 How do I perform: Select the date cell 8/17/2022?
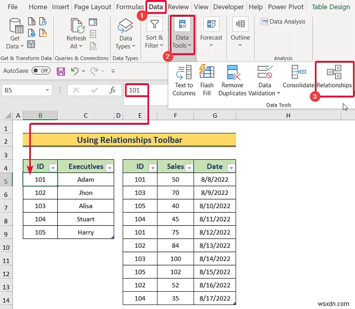tap(215, 298)
